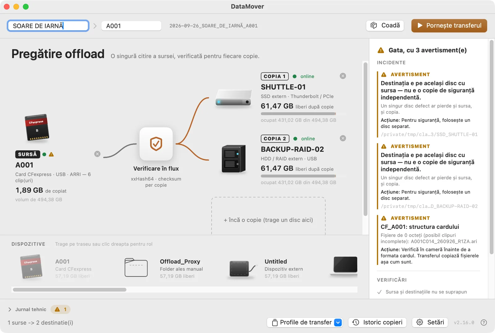The height and width of the screenshot is (333, 495).
Task: Click the incidents panel vertical scrollbar
Action: 491,147
